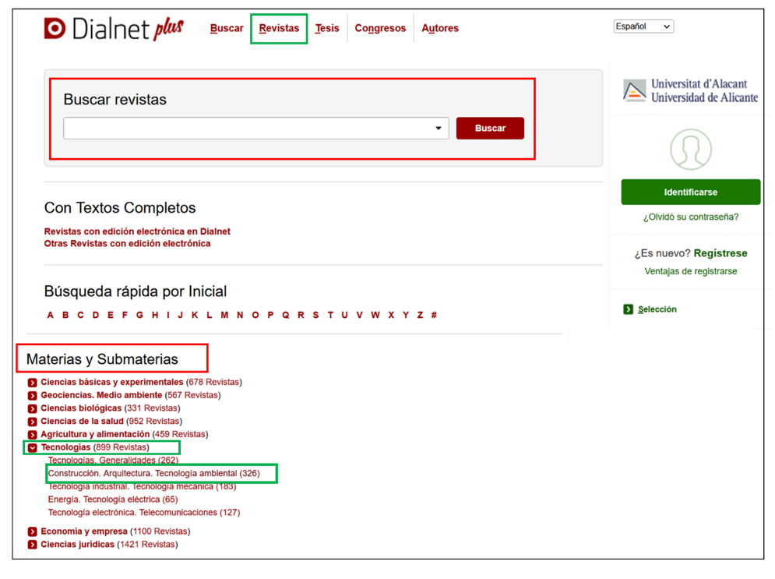Click the arrow icon beside Selección
Viewport: 775px width, 579px height.
[629, 309]
